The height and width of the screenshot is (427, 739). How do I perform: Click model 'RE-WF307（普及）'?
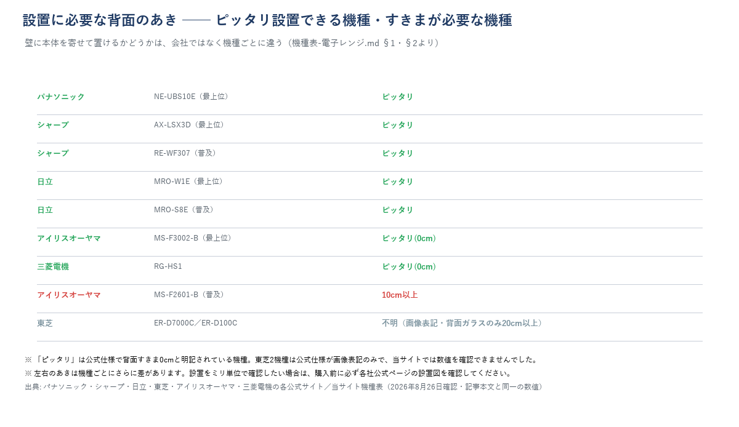[x=187, y=153]
